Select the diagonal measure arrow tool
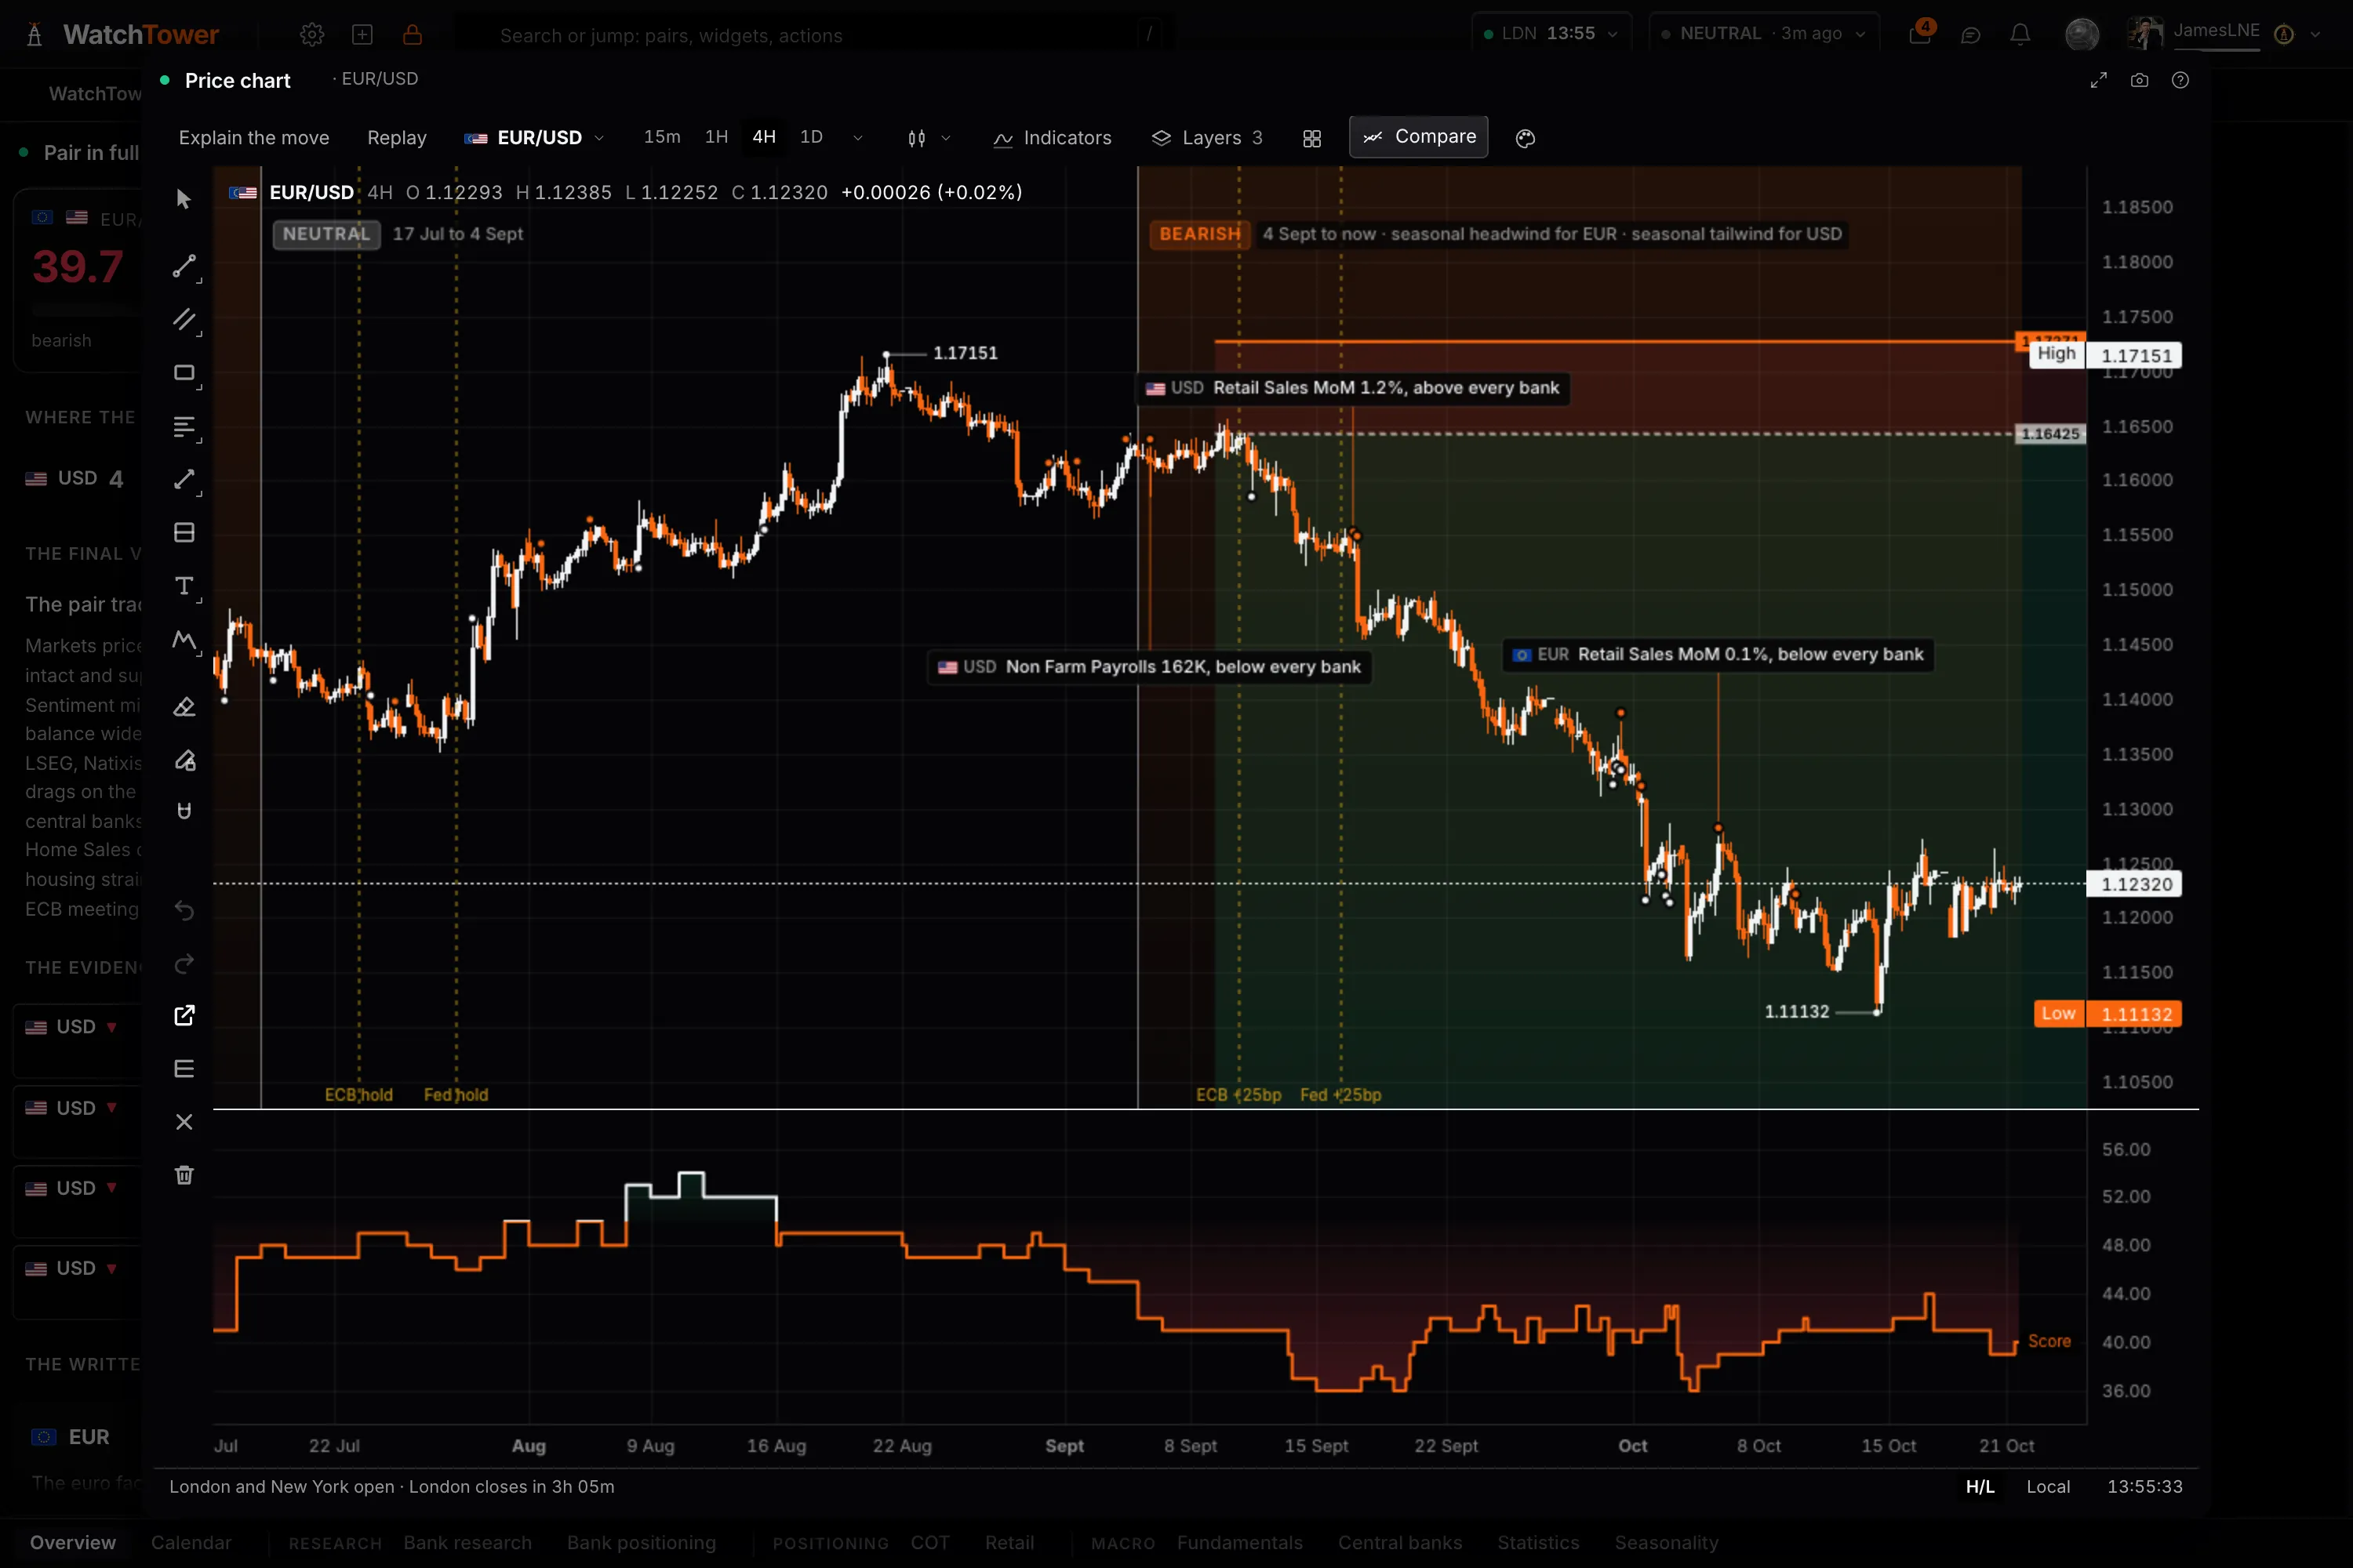Image resolution: width=2353 pixels, height=1568 pixels. pyautogui.click(x=184, y=479)
